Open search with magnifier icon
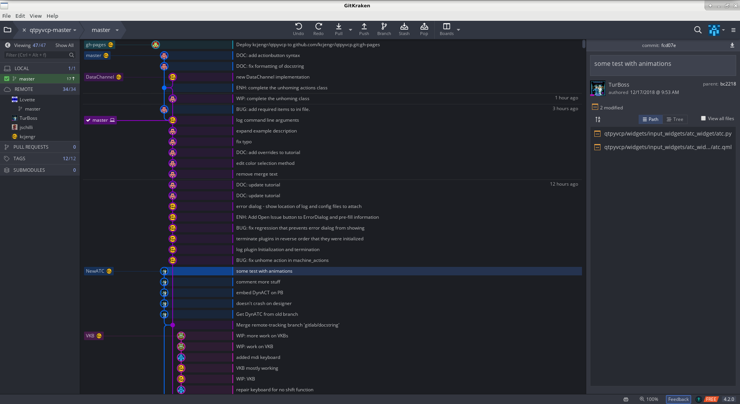 click(x=698, y=30)
